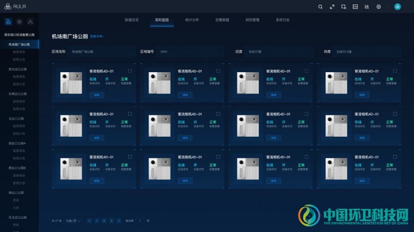Open the 10条/页 page size dropdown
The image size is (414, 232).
pyautogui.click(x=73, y=220)
